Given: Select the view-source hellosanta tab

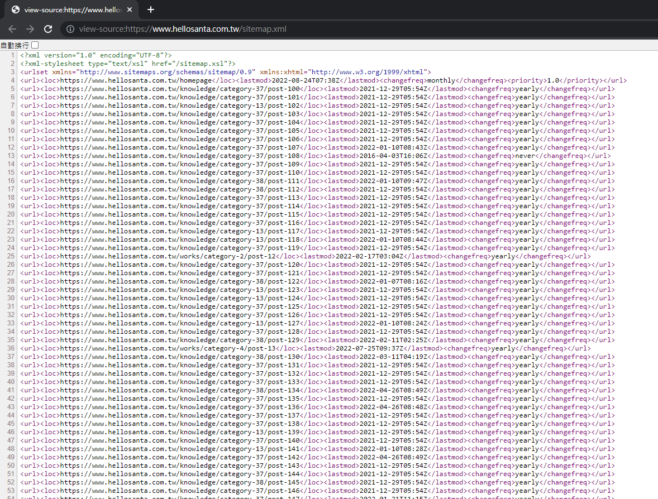Looking at the screenshot, I should 71,9.
